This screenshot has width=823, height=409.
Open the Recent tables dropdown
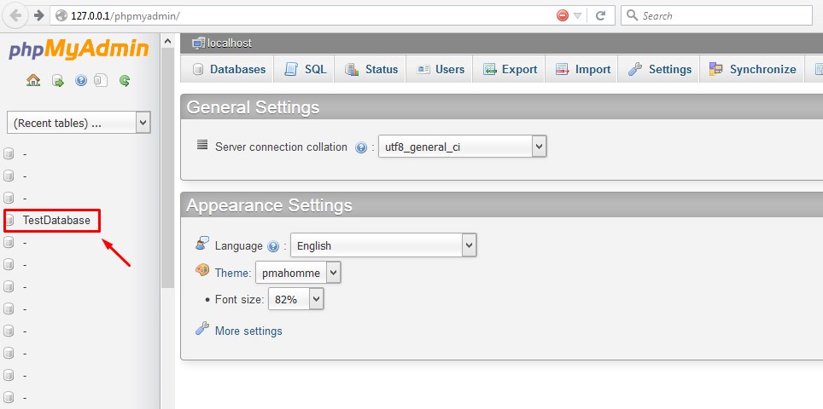[x=79, y=123]
